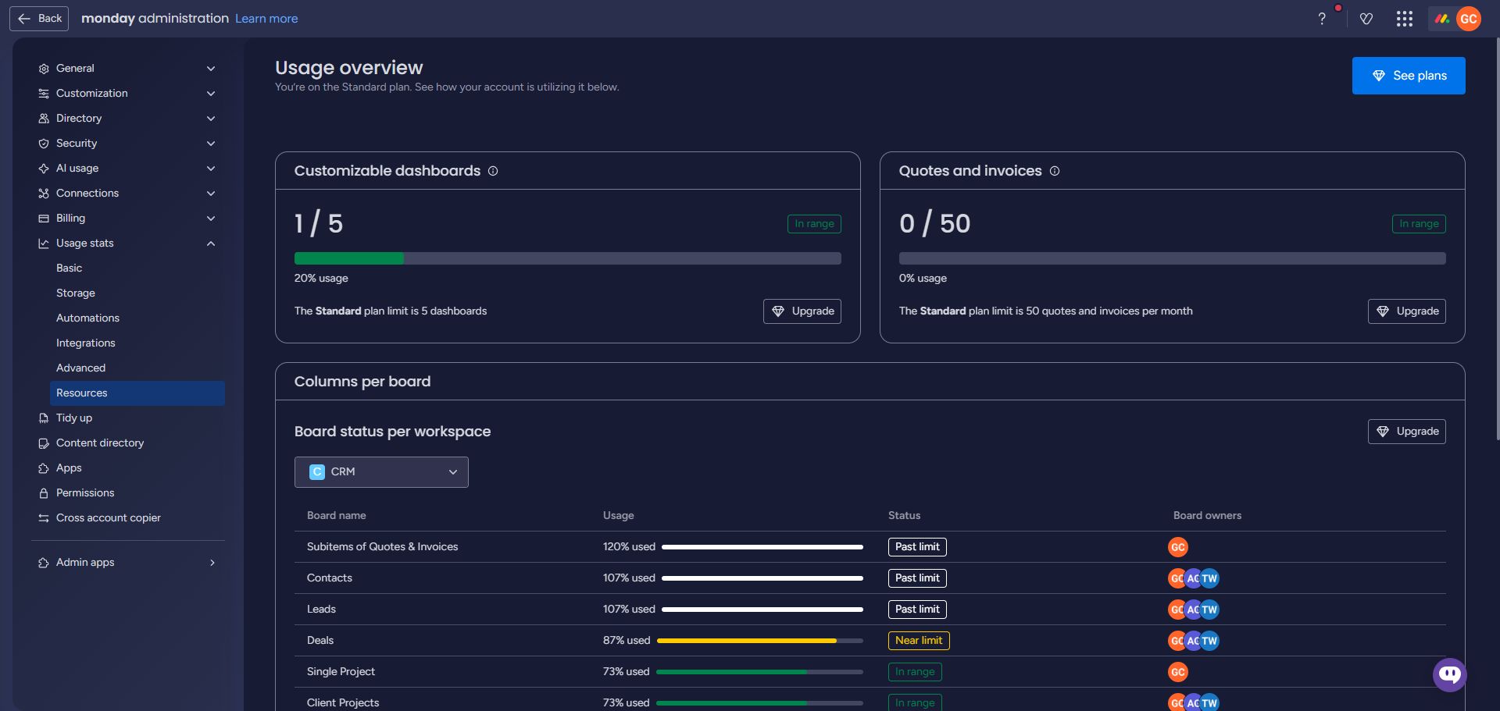Click the Tidy up icon
Image resolution: width=1500 pixels, height=711 pixels.
coord(44,418)
